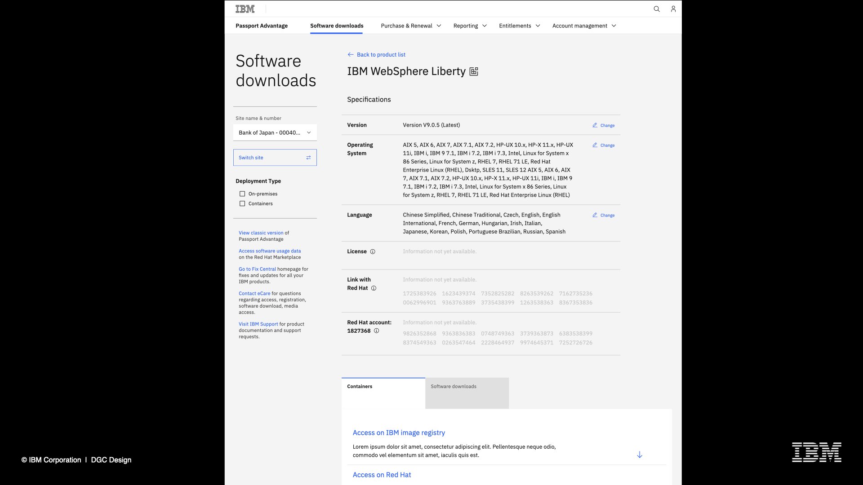Screen dimensions: 863x485
Task: Expand the Reporting menu
Action: [470, 26]
